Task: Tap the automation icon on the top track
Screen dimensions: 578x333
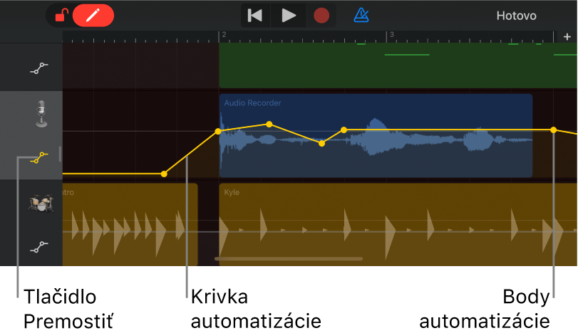Action: [x=39, y=68]
